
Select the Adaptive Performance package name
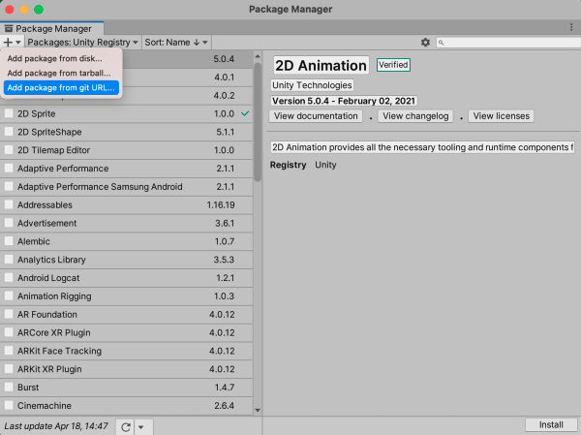click(x=63, y=169)
